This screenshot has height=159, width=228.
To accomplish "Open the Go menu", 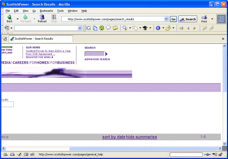I will (34, 11).
